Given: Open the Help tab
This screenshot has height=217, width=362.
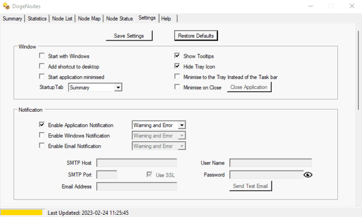Looking at the screenshot, I should pyautogui.click(x=168, y=19).
